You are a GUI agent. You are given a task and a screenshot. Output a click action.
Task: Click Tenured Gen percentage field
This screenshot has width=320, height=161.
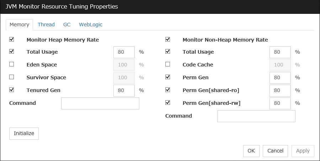(x=124, y=90)
